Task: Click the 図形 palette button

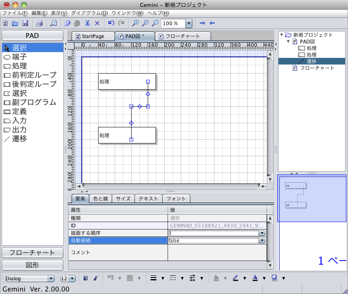Action: coord(32,265)
